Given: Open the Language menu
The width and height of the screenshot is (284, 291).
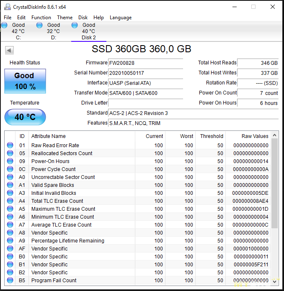Looking at the screenshot, I should tap(121, 18).
